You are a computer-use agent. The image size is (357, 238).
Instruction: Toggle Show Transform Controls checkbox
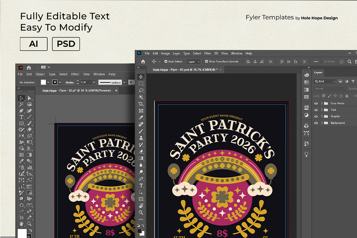[206, 62]
